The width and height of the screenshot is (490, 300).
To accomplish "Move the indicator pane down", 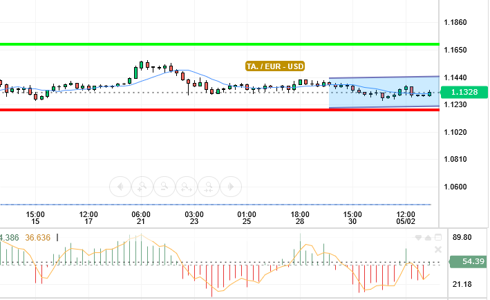I will (x=418, y=238).
